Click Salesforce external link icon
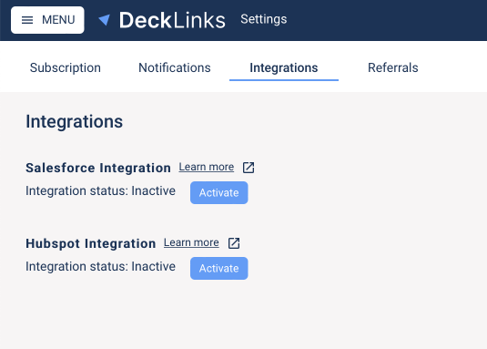487x349 pixels. 249,168
